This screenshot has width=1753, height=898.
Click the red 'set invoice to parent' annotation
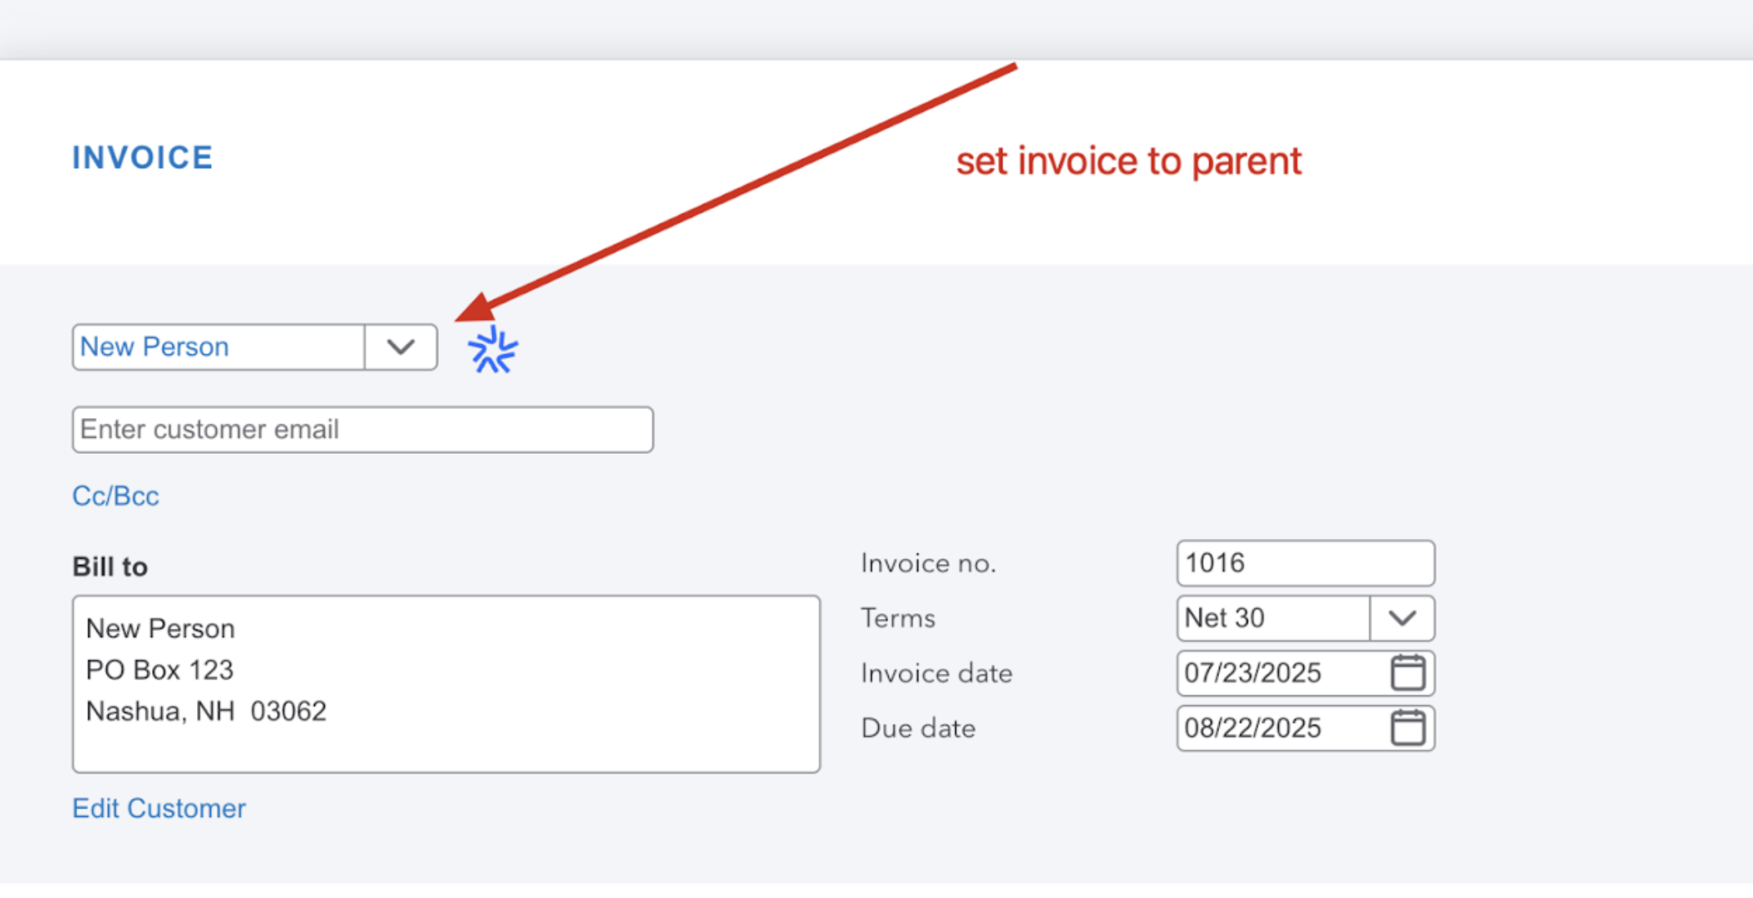(x=1128, y=161)
